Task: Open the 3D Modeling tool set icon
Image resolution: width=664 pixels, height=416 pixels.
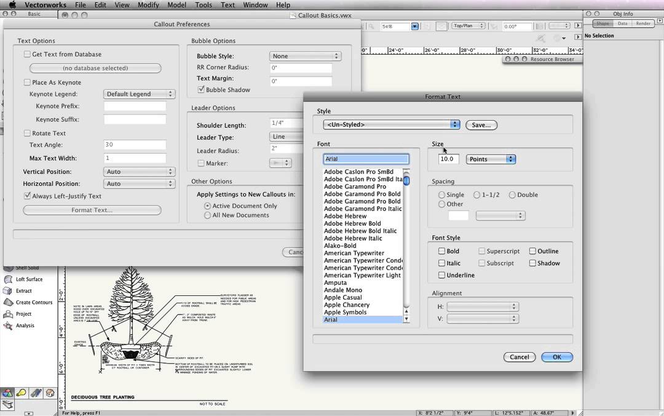Action: [7, 393]
